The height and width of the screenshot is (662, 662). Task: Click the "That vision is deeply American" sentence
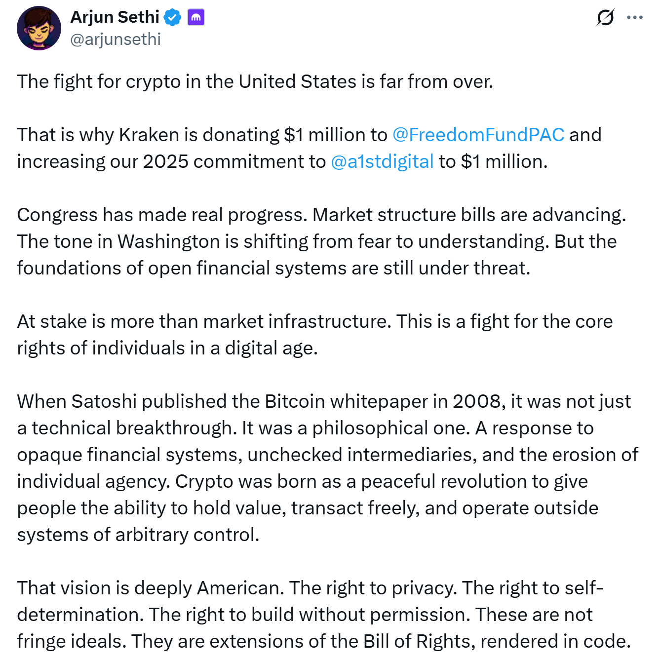[x=150, y=588]
